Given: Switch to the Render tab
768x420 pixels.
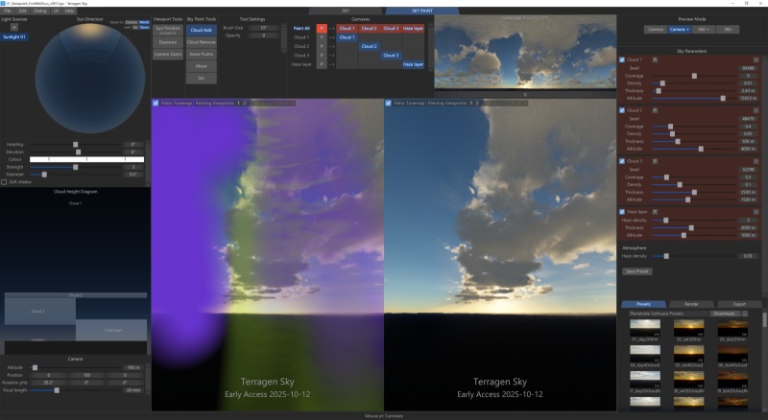Looking at the screenshot, I should (x=691, y=304).
